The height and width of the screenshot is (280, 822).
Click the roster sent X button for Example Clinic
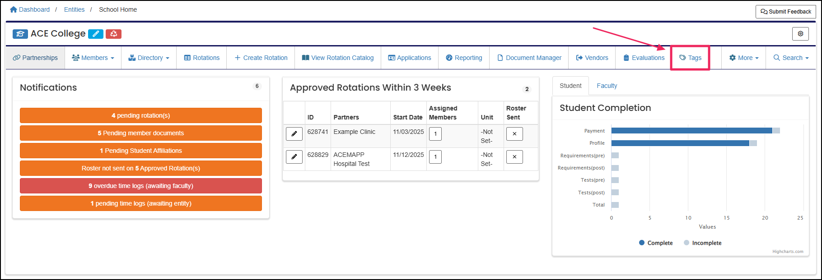[514, 134]
